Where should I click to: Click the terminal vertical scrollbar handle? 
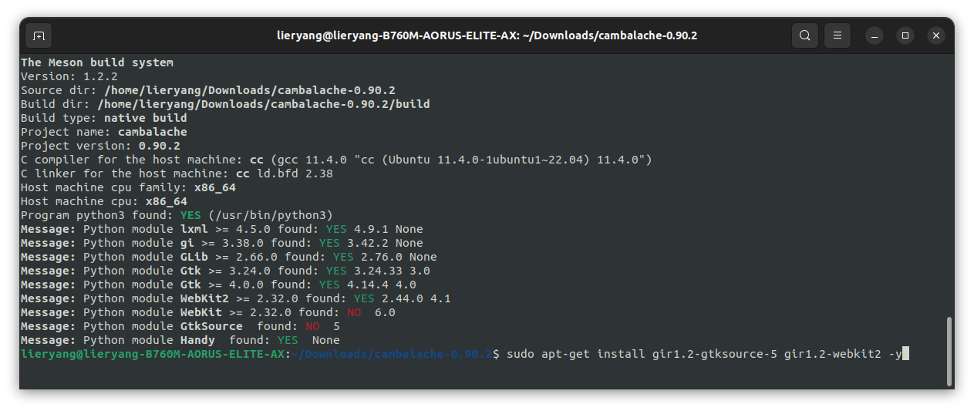949,350
